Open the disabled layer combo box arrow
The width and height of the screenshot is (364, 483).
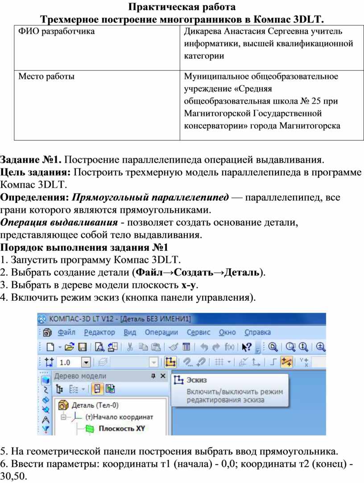tap(153, 363)
